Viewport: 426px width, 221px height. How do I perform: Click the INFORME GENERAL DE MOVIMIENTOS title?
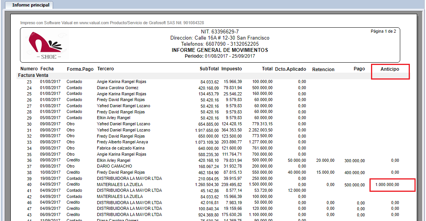pos(220,50)
